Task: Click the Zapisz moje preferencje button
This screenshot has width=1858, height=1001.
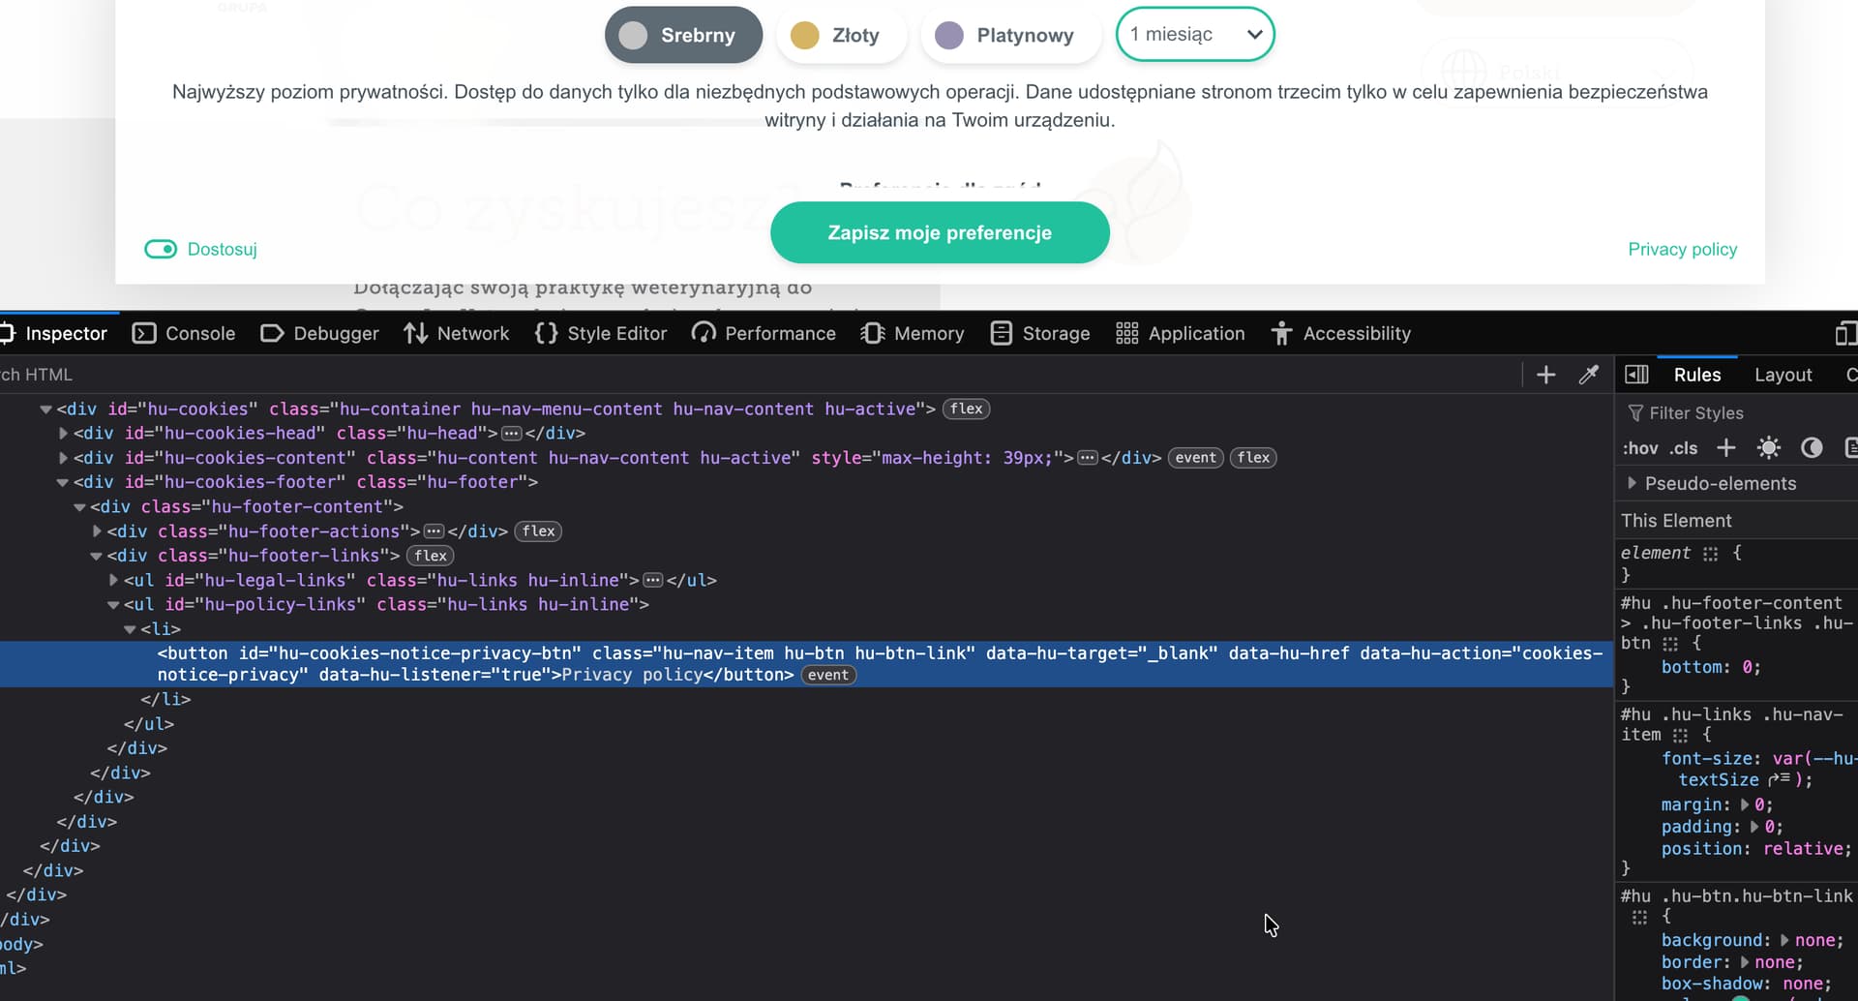Action: 939,232
